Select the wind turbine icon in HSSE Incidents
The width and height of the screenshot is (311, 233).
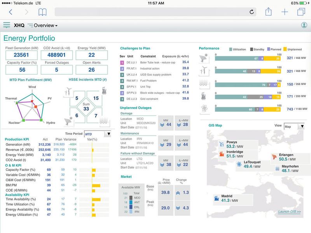(x=68, y=92)
